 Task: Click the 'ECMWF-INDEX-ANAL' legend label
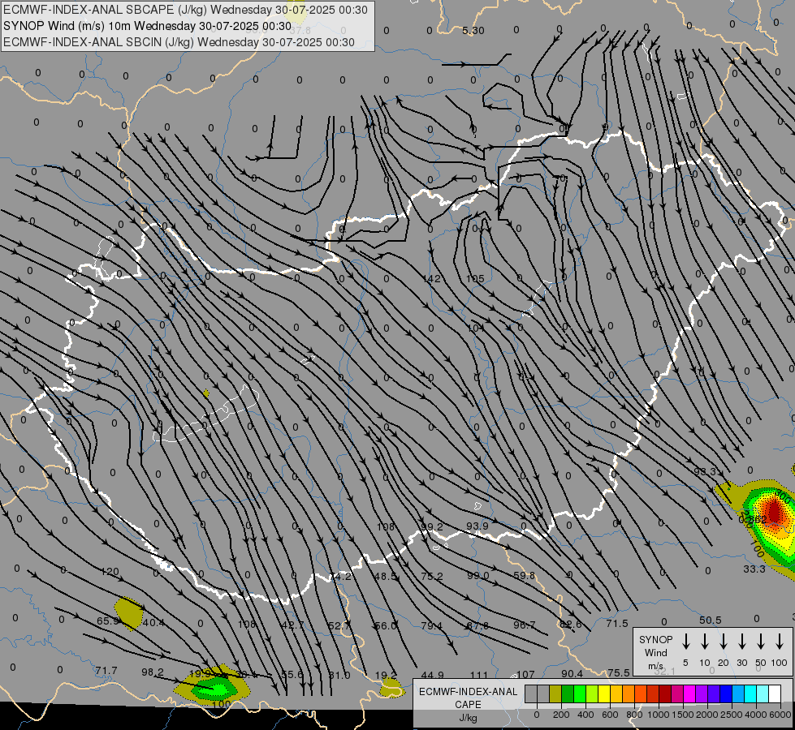468,692
